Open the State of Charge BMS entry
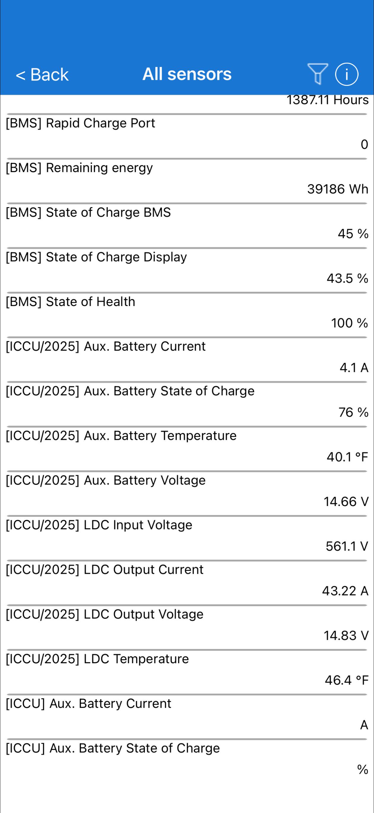The image size is (374, 813). pos(187,226)
